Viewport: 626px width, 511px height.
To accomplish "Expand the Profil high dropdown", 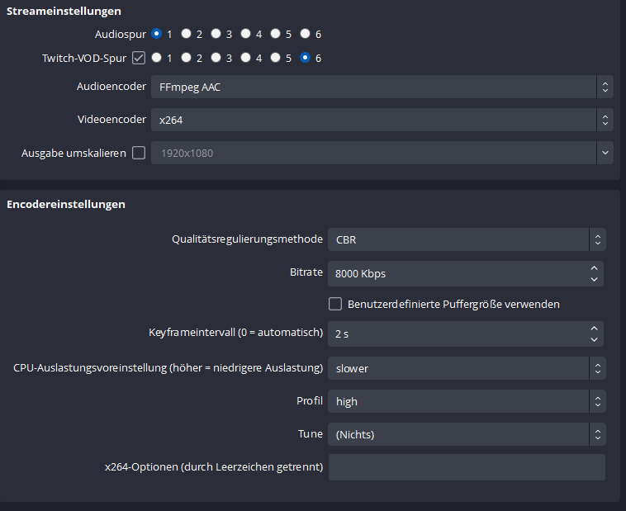I will point(467,401).
